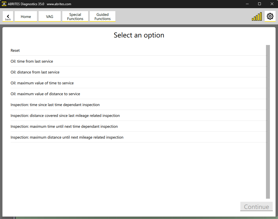The width and height of the screenshot is (278, 219).
Task: Click the ABRITES logo in title bar
Action: point(4,4)
